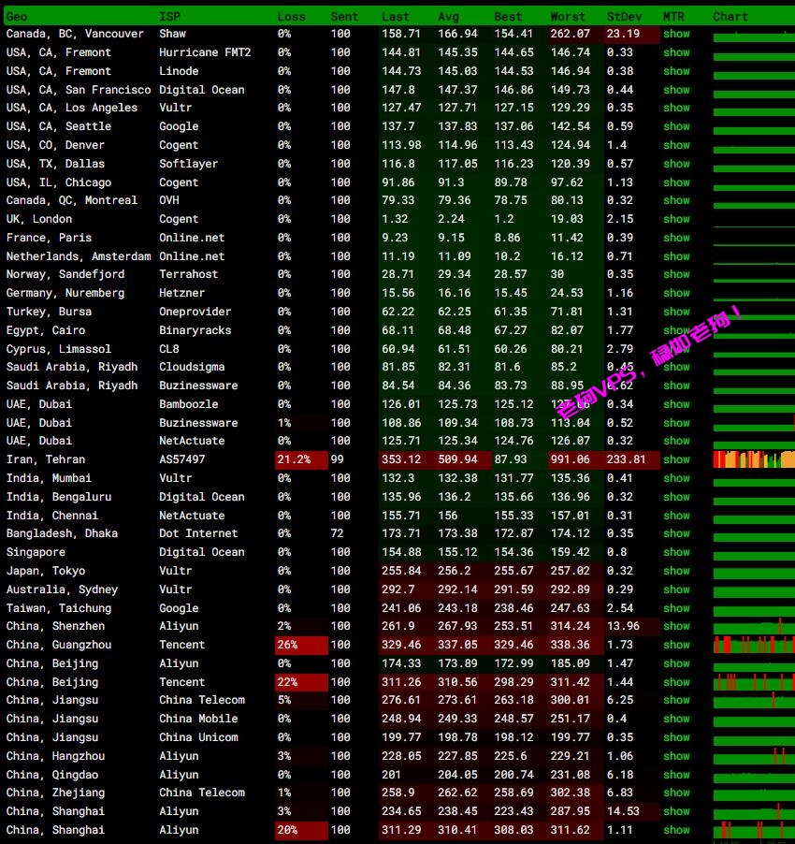The width and height of the screenshot is (795, 844).
Task: Click 'show' in the Hurricane FMT2 row
Action: pyautogui.click(x=676, y=52)
